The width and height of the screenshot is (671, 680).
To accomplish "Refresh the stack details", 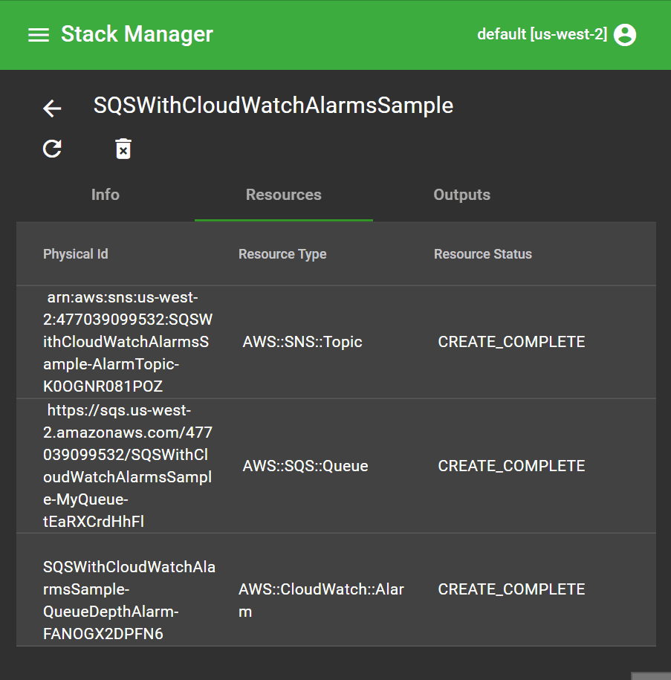I will pyautogui.click(x=52, y=149).
